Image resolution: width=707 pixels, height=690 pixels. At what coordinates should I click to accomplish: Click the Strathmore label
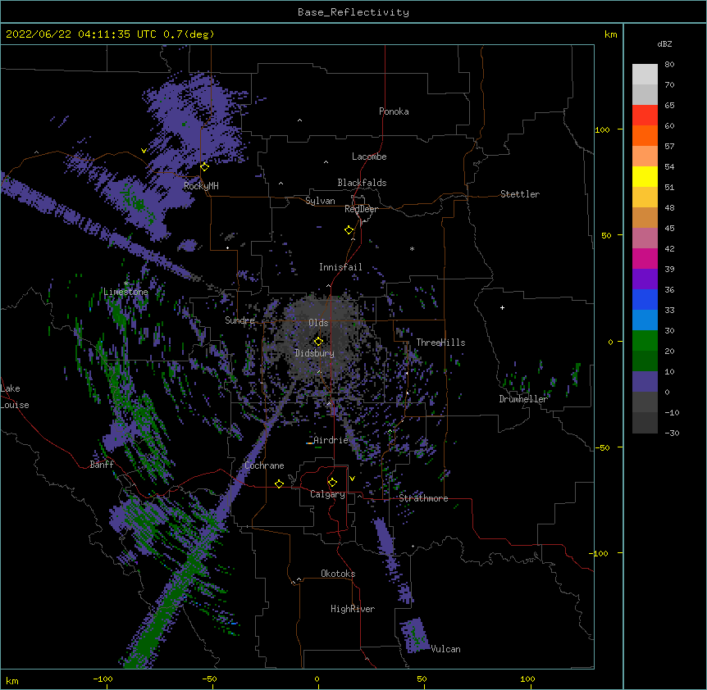click(423, 498)
